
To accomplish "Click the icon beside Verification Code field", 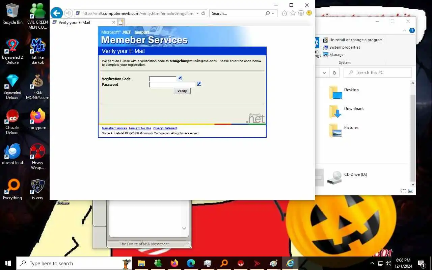I will (180, 78).
